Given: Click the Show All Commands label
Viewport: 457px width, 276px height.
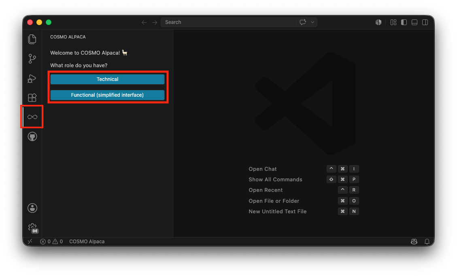Looking at the screenshot, I should pos(275,180).
